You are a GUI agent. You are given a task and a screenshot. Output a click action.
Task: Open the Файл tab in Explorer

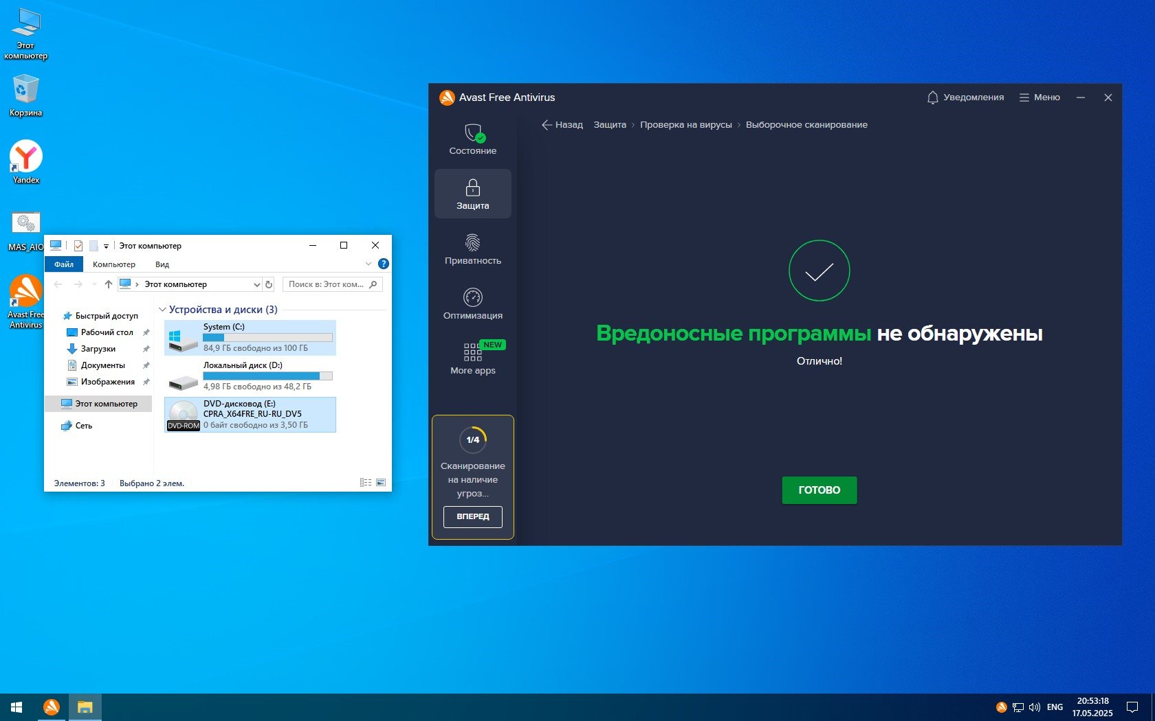(64, 264)
